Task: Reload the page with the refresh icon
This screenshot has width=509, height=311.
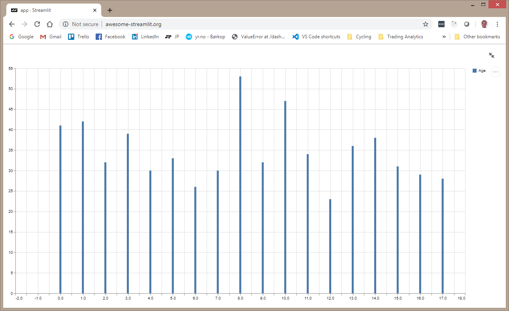Action: (37, 24)
